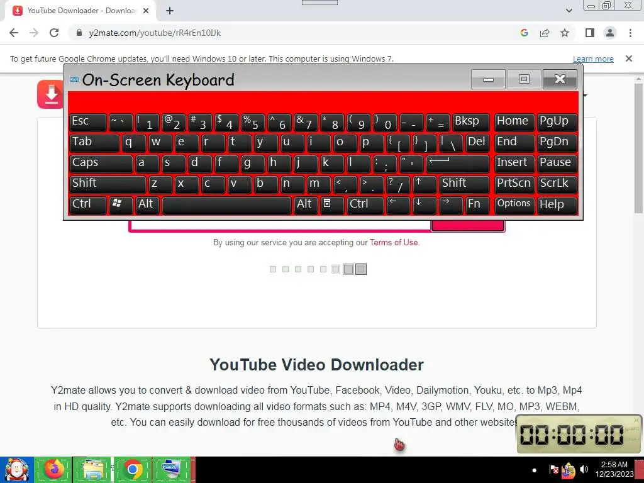644x483 pixels.
Task: Launch Firefox from the taskbar
Action: [54, 469]
